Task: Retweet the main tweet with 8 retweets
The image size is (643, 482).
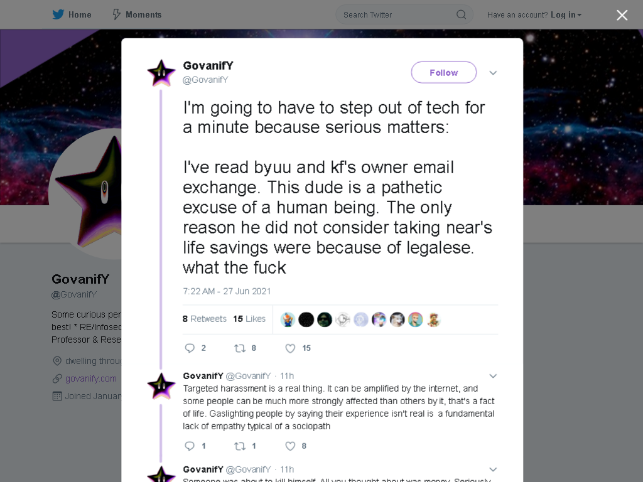Action: click(239, 348)
